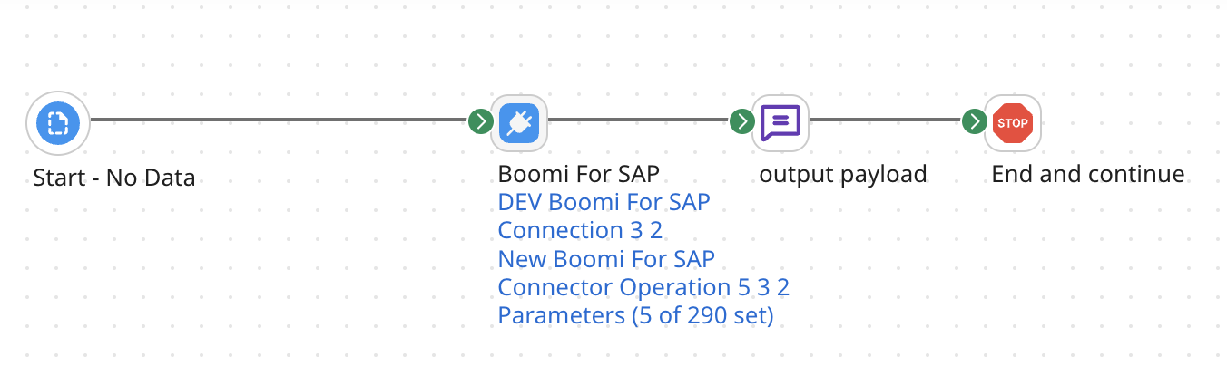Image resolution: width=1227 pixels, height=366 pixels.
Task: Select the Start shape icon
Action: tap(58, 121)
